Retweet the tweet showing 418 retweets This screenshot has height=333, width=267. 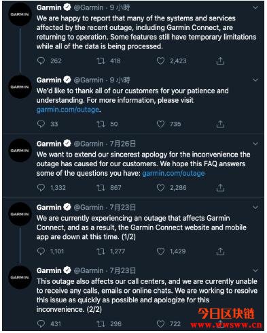pos(101,61)
